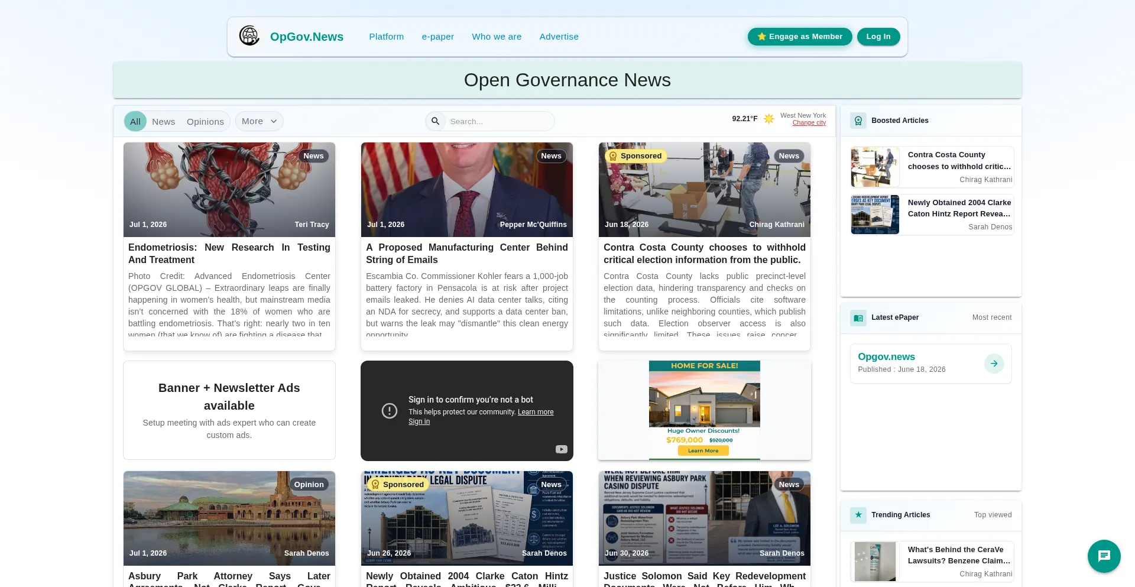This screenshot has width=1135, height=587.
Task: Click Learn More button in house ad
Action: pyautogui.click(x=703, y=450)
